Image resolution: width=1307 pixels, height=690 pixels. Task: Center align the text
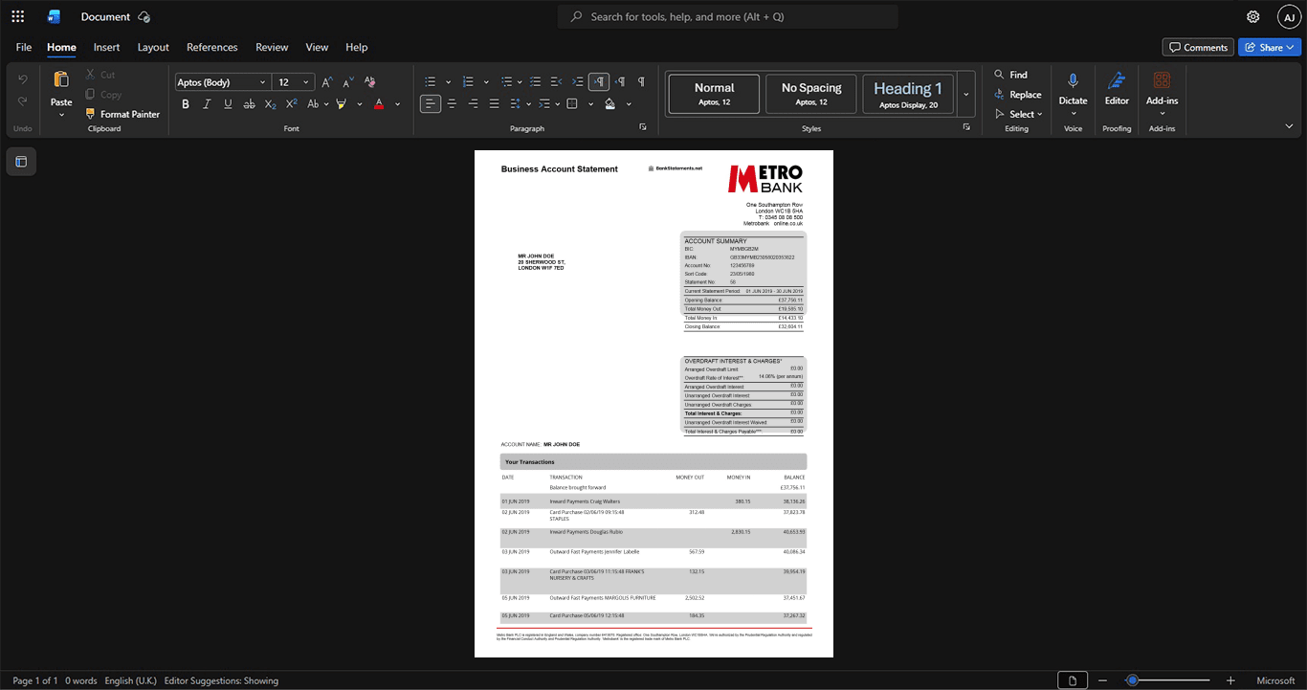pos(452,103)
